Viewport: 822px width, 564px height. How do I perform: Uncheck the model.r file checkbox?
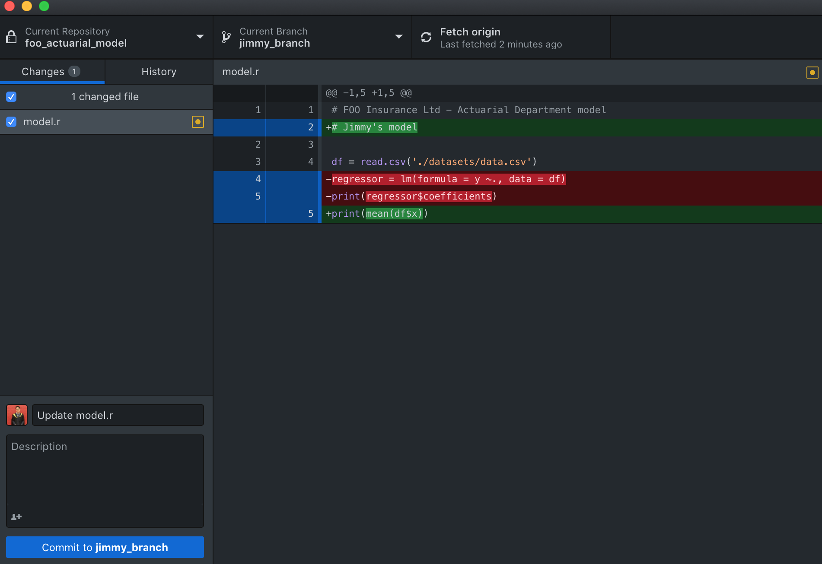(x=12, y=122)
